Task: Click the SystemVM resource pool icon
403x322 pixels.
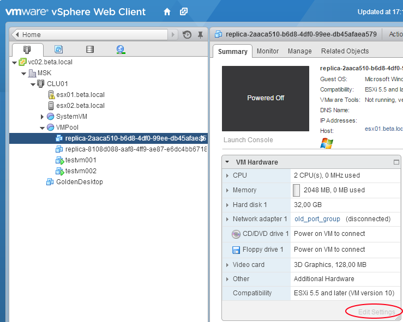Action: click(x=51, y=116)
